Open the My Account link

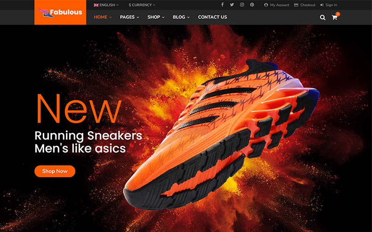point(277,5)
